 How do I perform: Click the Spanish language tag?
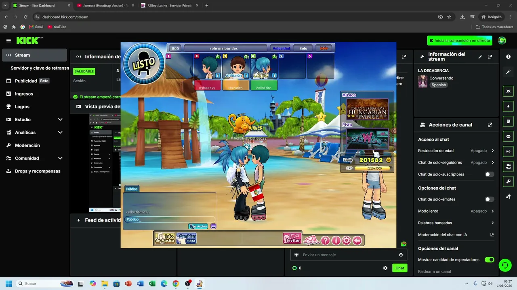point(439,85)
